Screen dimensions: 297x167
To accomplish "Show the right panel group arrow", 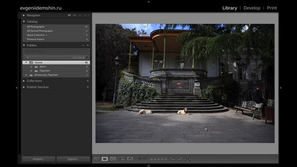I will pos(280,88).
